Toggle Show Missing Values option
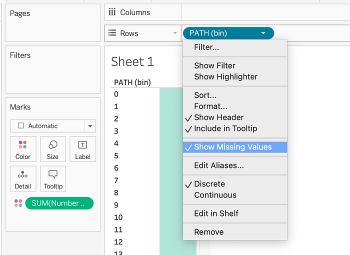 coord(232,147)
